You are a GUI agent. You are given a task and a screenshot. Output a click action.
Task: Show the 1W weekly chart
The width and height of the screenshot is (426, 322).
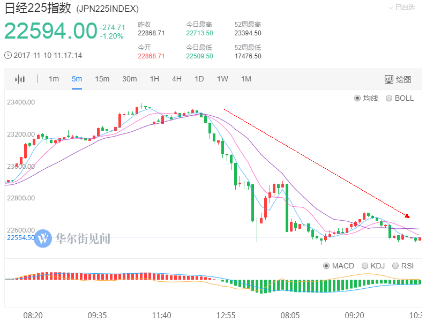tap(222, 79)
